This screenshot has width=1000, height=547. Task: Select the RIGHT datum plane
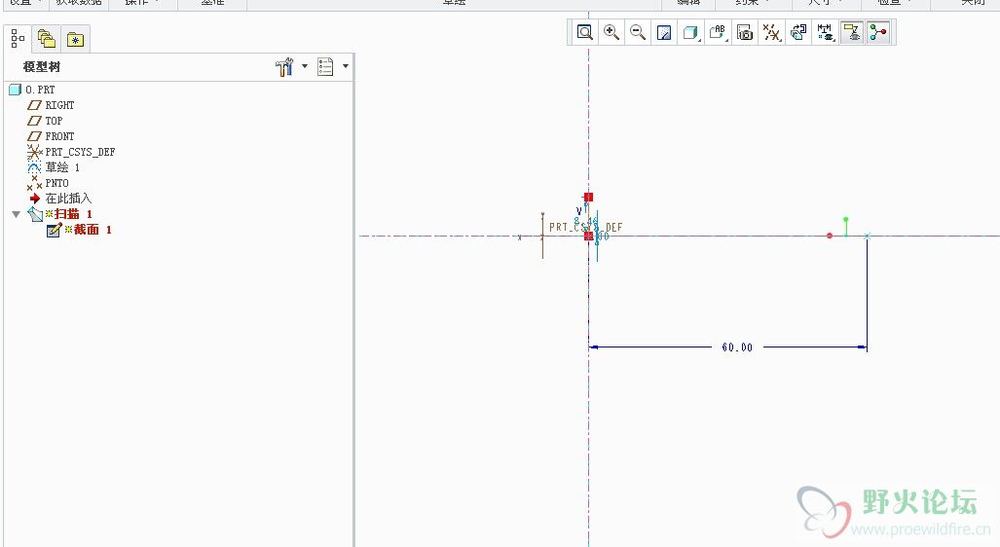point(51,105)
